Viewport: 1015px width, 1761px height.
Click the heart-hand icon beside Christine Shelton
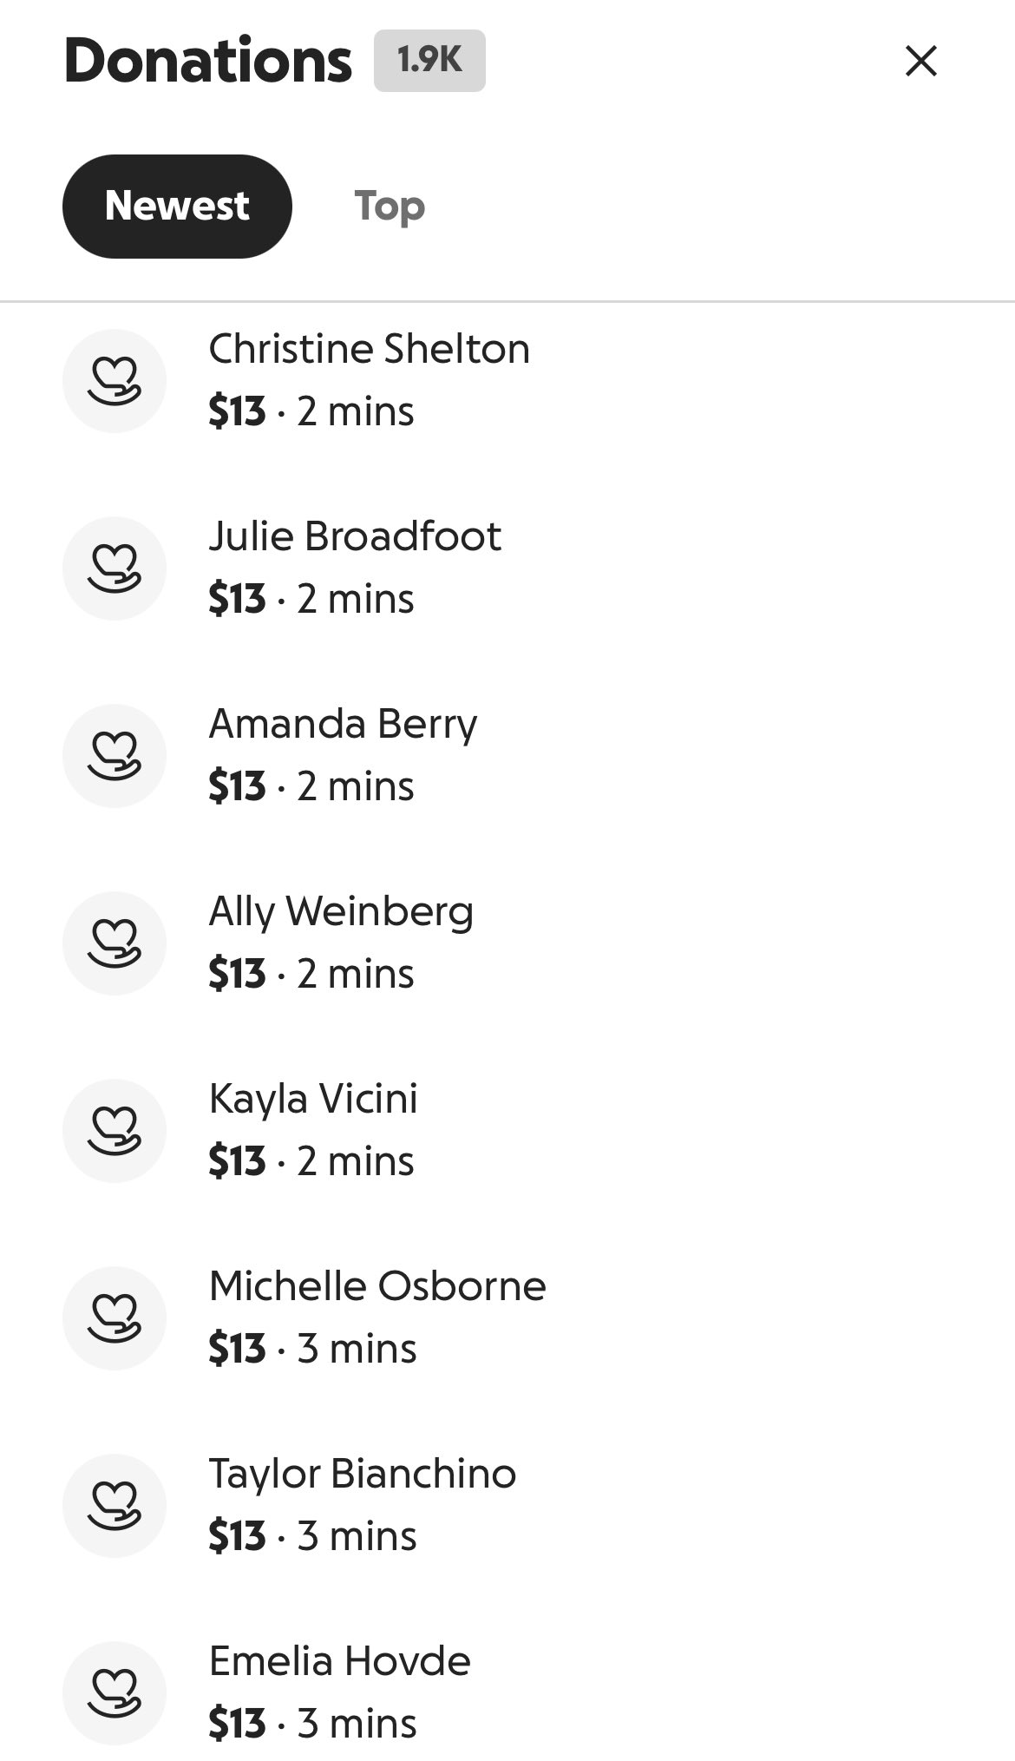point(115,381)
